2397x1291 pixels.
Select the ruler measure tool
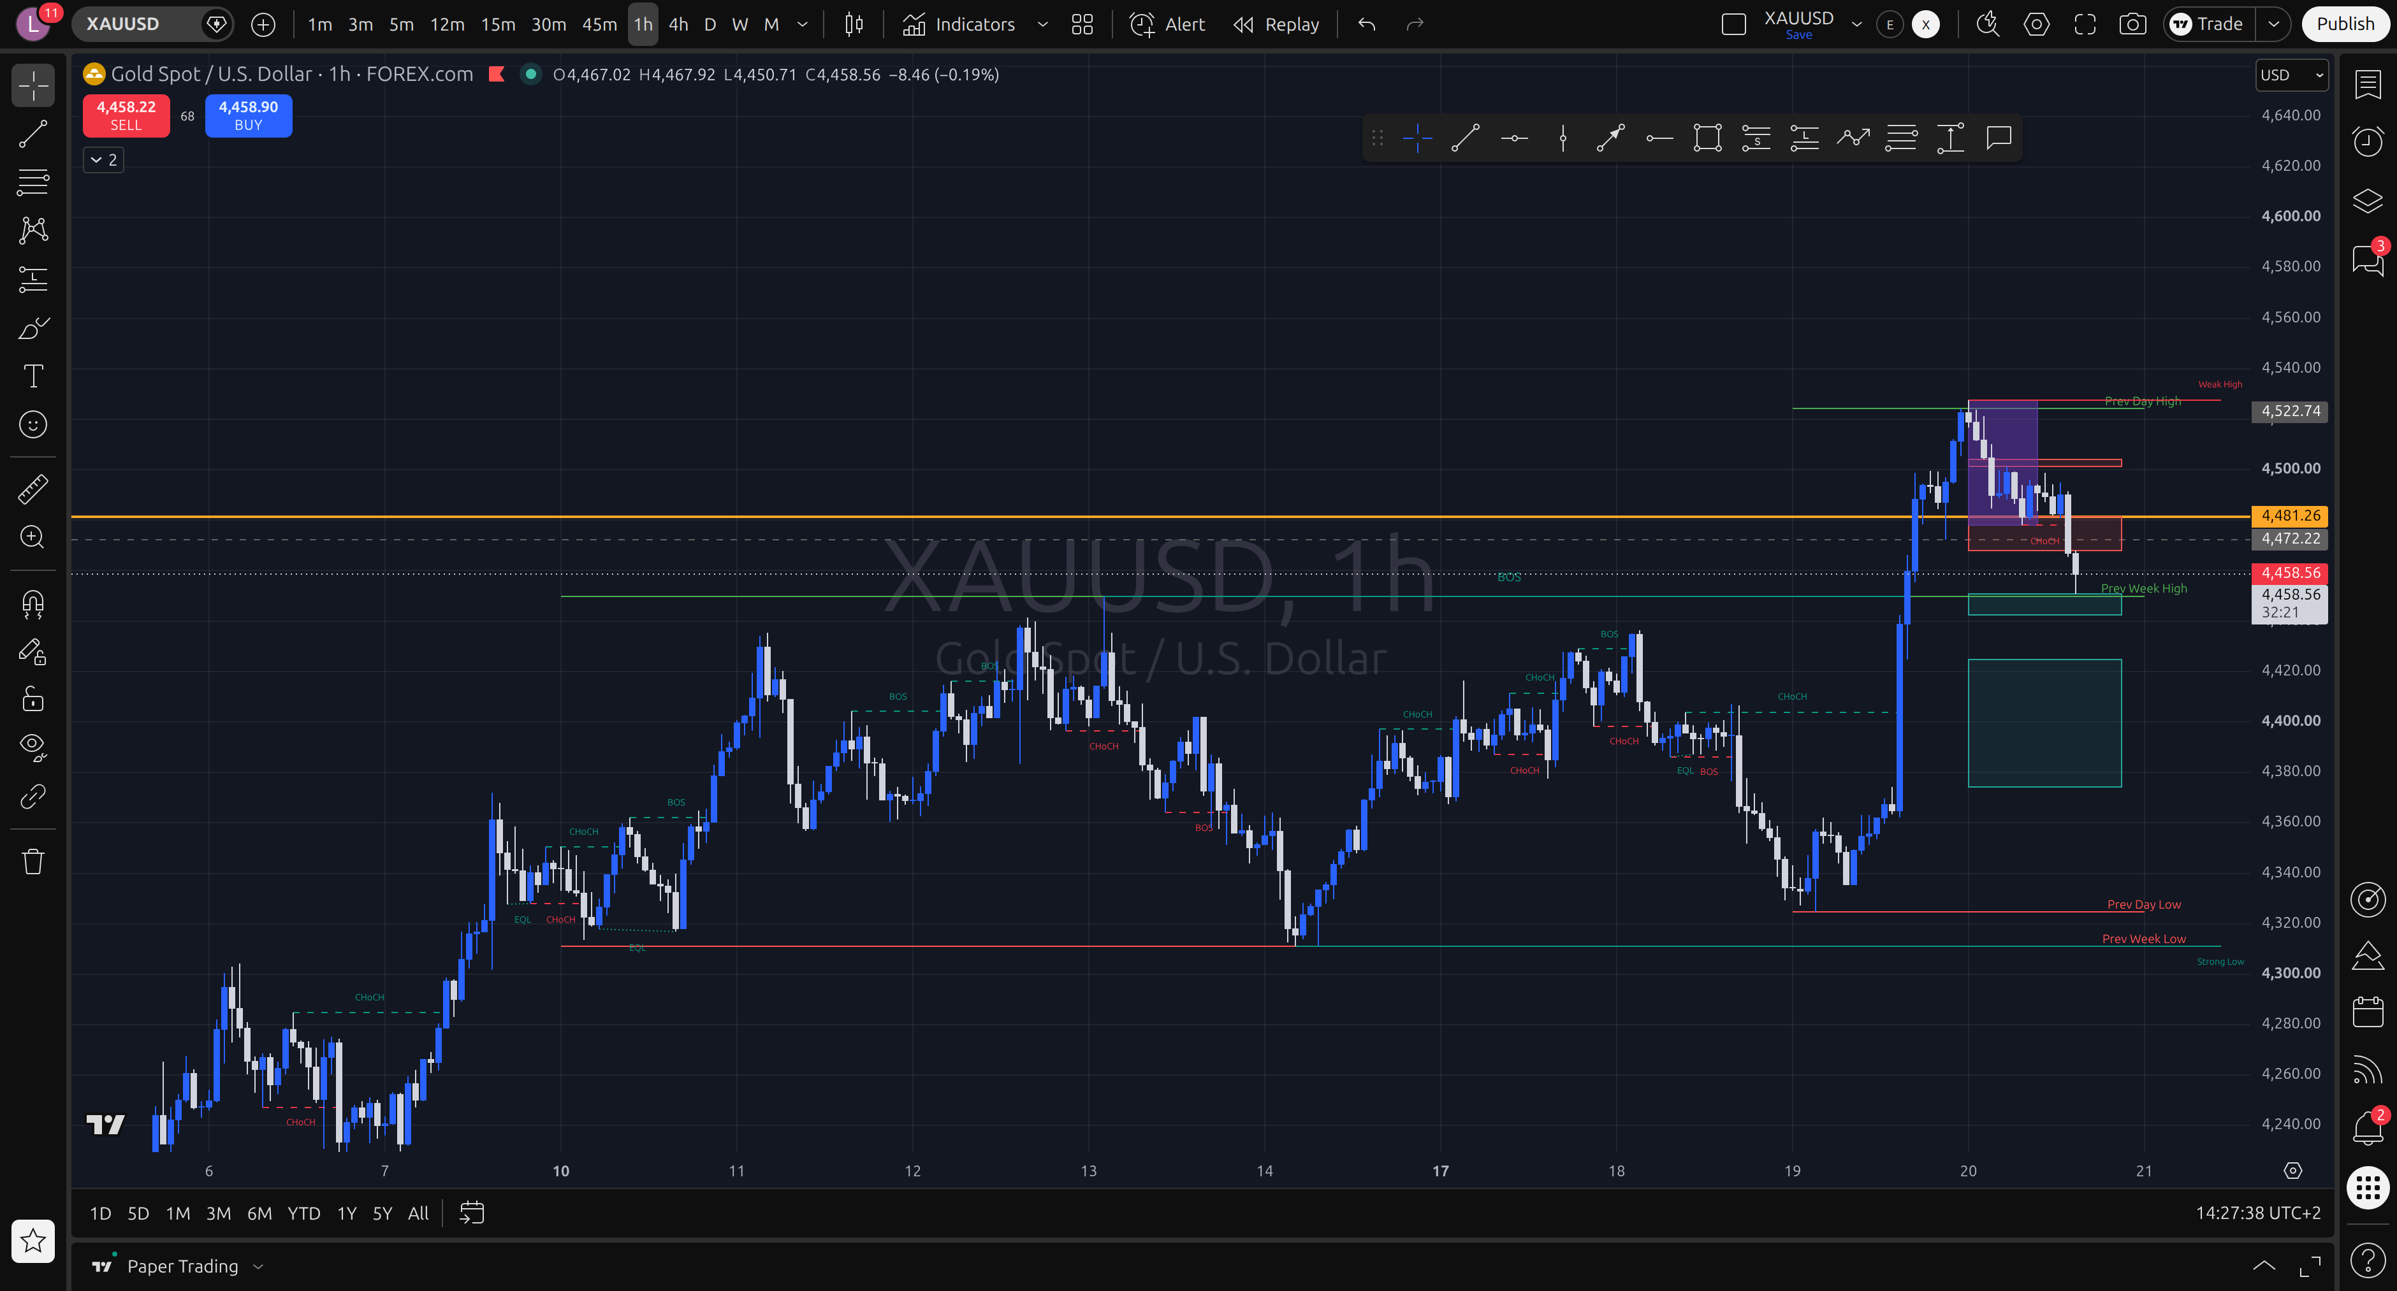coord(34,488)
